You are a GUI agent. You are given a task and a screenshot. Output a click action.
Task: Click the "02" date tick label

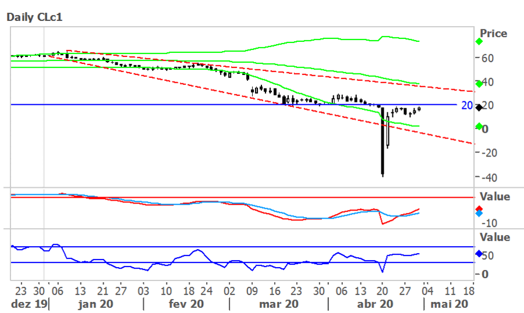(x=229, y=291)
